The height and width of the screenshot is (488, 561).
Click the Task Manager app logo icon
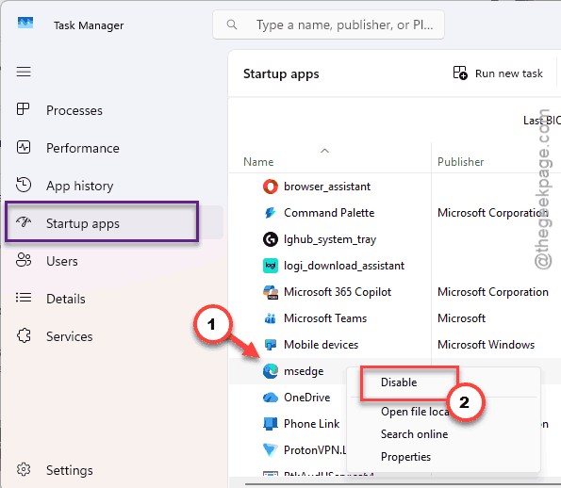[x=25, y=23]
